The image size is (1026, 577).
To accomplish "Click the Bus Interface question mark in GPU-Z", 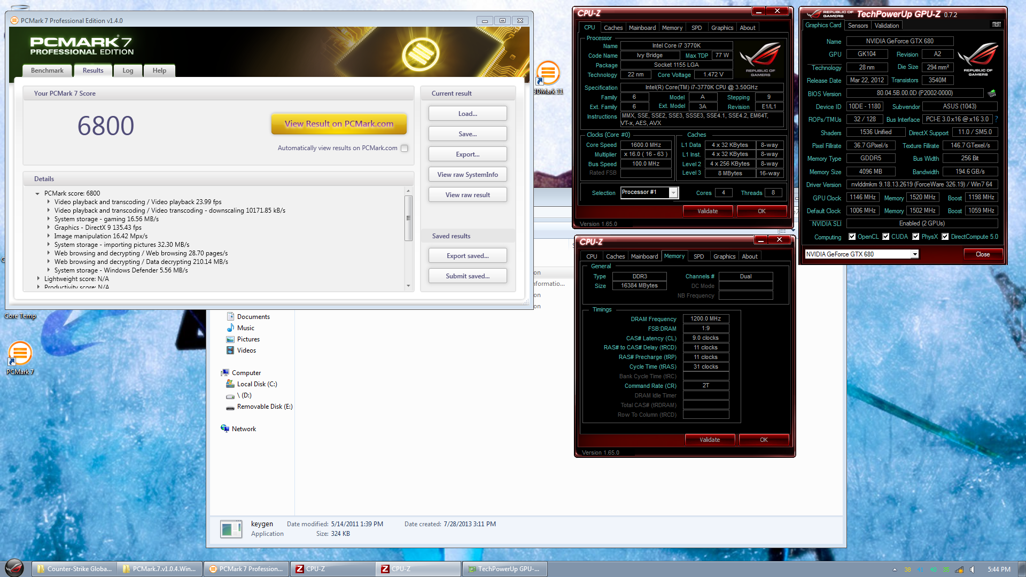I will click(996, 119).
